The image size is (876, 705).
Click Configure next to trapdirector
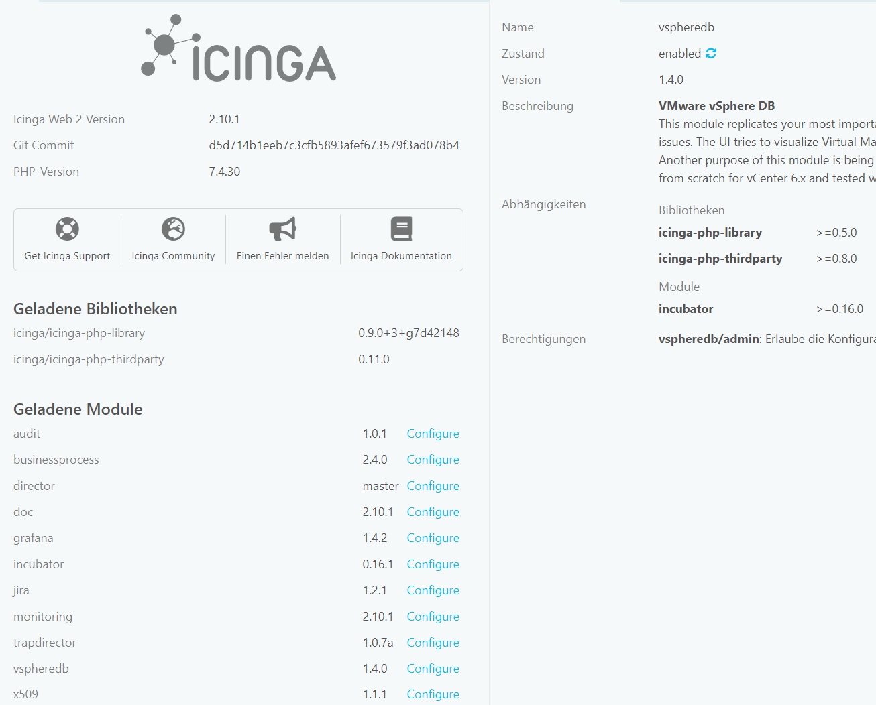click(x=433, y=642)
